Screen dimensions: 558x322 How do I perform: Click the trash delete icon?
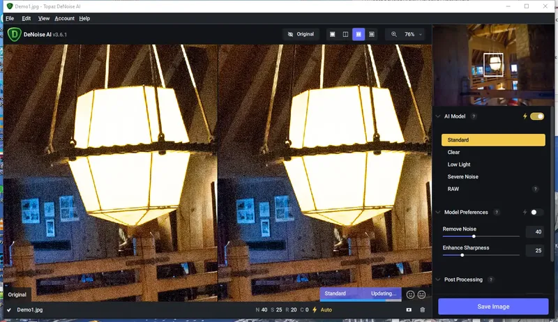[423, 310]
